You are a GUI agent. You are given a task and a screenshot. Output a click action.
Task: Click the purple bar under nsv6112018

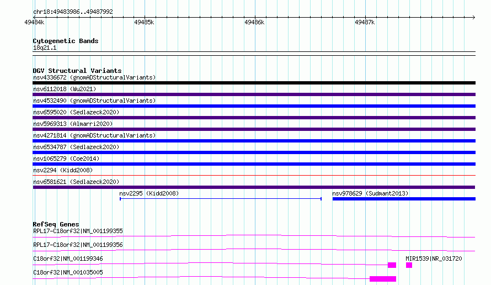(254, 94)
